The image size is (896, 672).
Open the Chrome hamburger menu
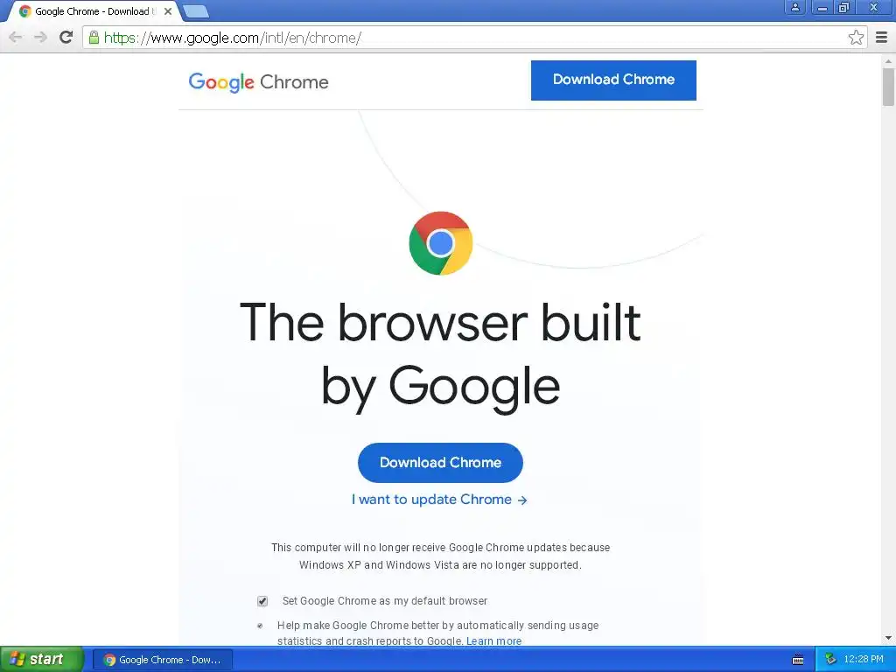tap(881, 38)
